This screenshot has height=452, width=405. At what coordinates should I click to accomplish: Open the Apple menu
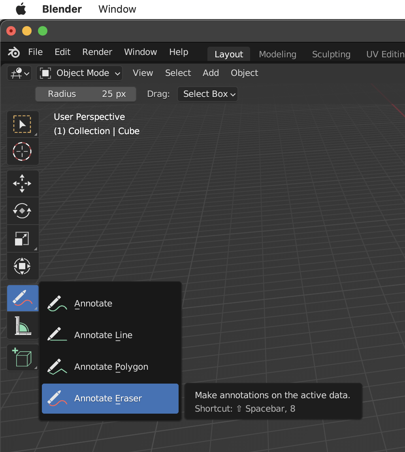pos(21,9)
